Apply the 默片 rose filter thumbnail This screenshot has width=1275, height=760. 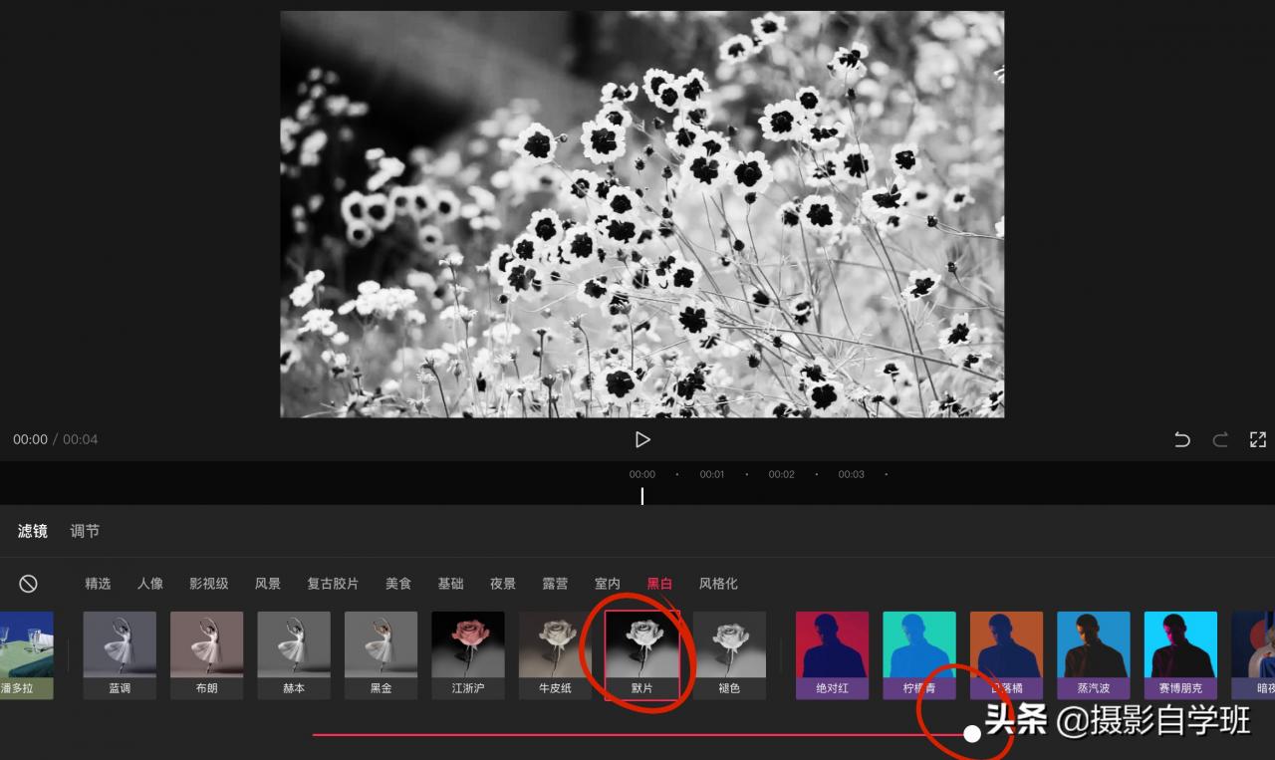pyautogui.click(x=642, y=654)
